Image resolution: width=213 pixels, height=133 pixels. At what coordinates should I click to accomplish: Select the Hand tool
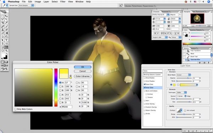(2, 50)
